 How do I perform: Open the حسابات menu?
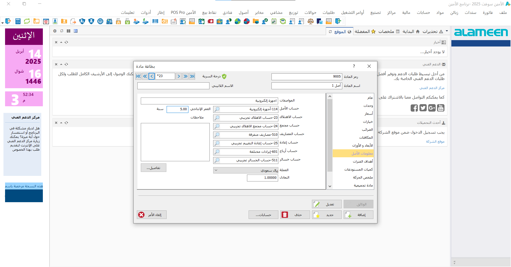coord(423,12)
